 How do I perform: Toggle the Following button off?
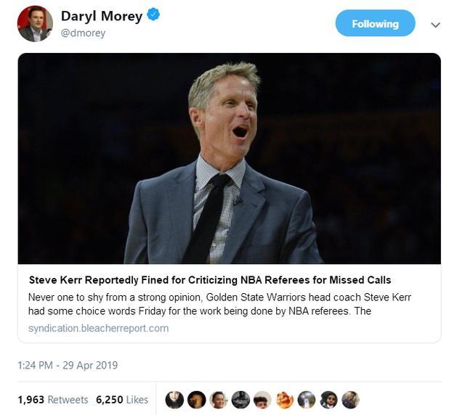375,23
